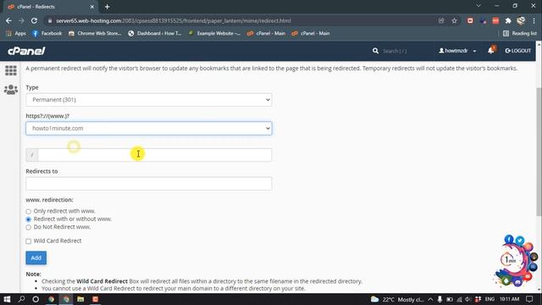Open the Apps bookmark

click(x=16, y=34)
